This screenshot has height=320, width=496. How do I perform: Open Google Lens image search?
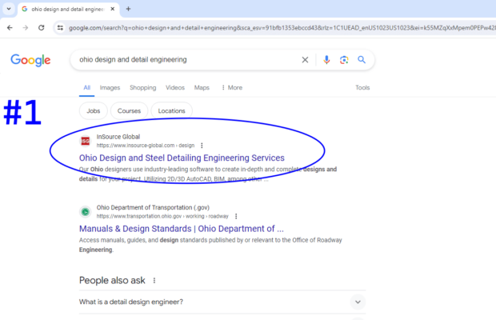pos(344,60)
